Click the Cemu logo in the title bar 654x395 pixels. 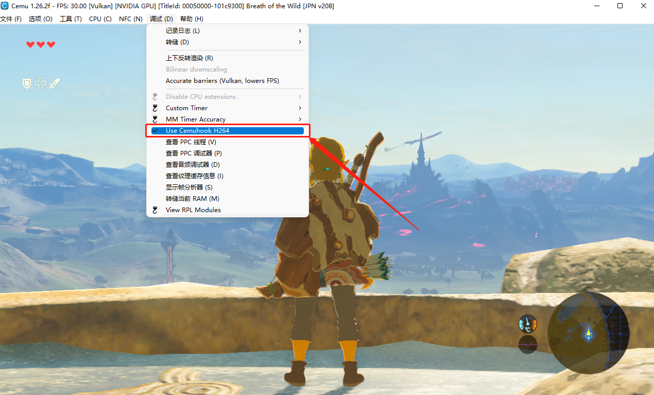(x=6, y=6)
